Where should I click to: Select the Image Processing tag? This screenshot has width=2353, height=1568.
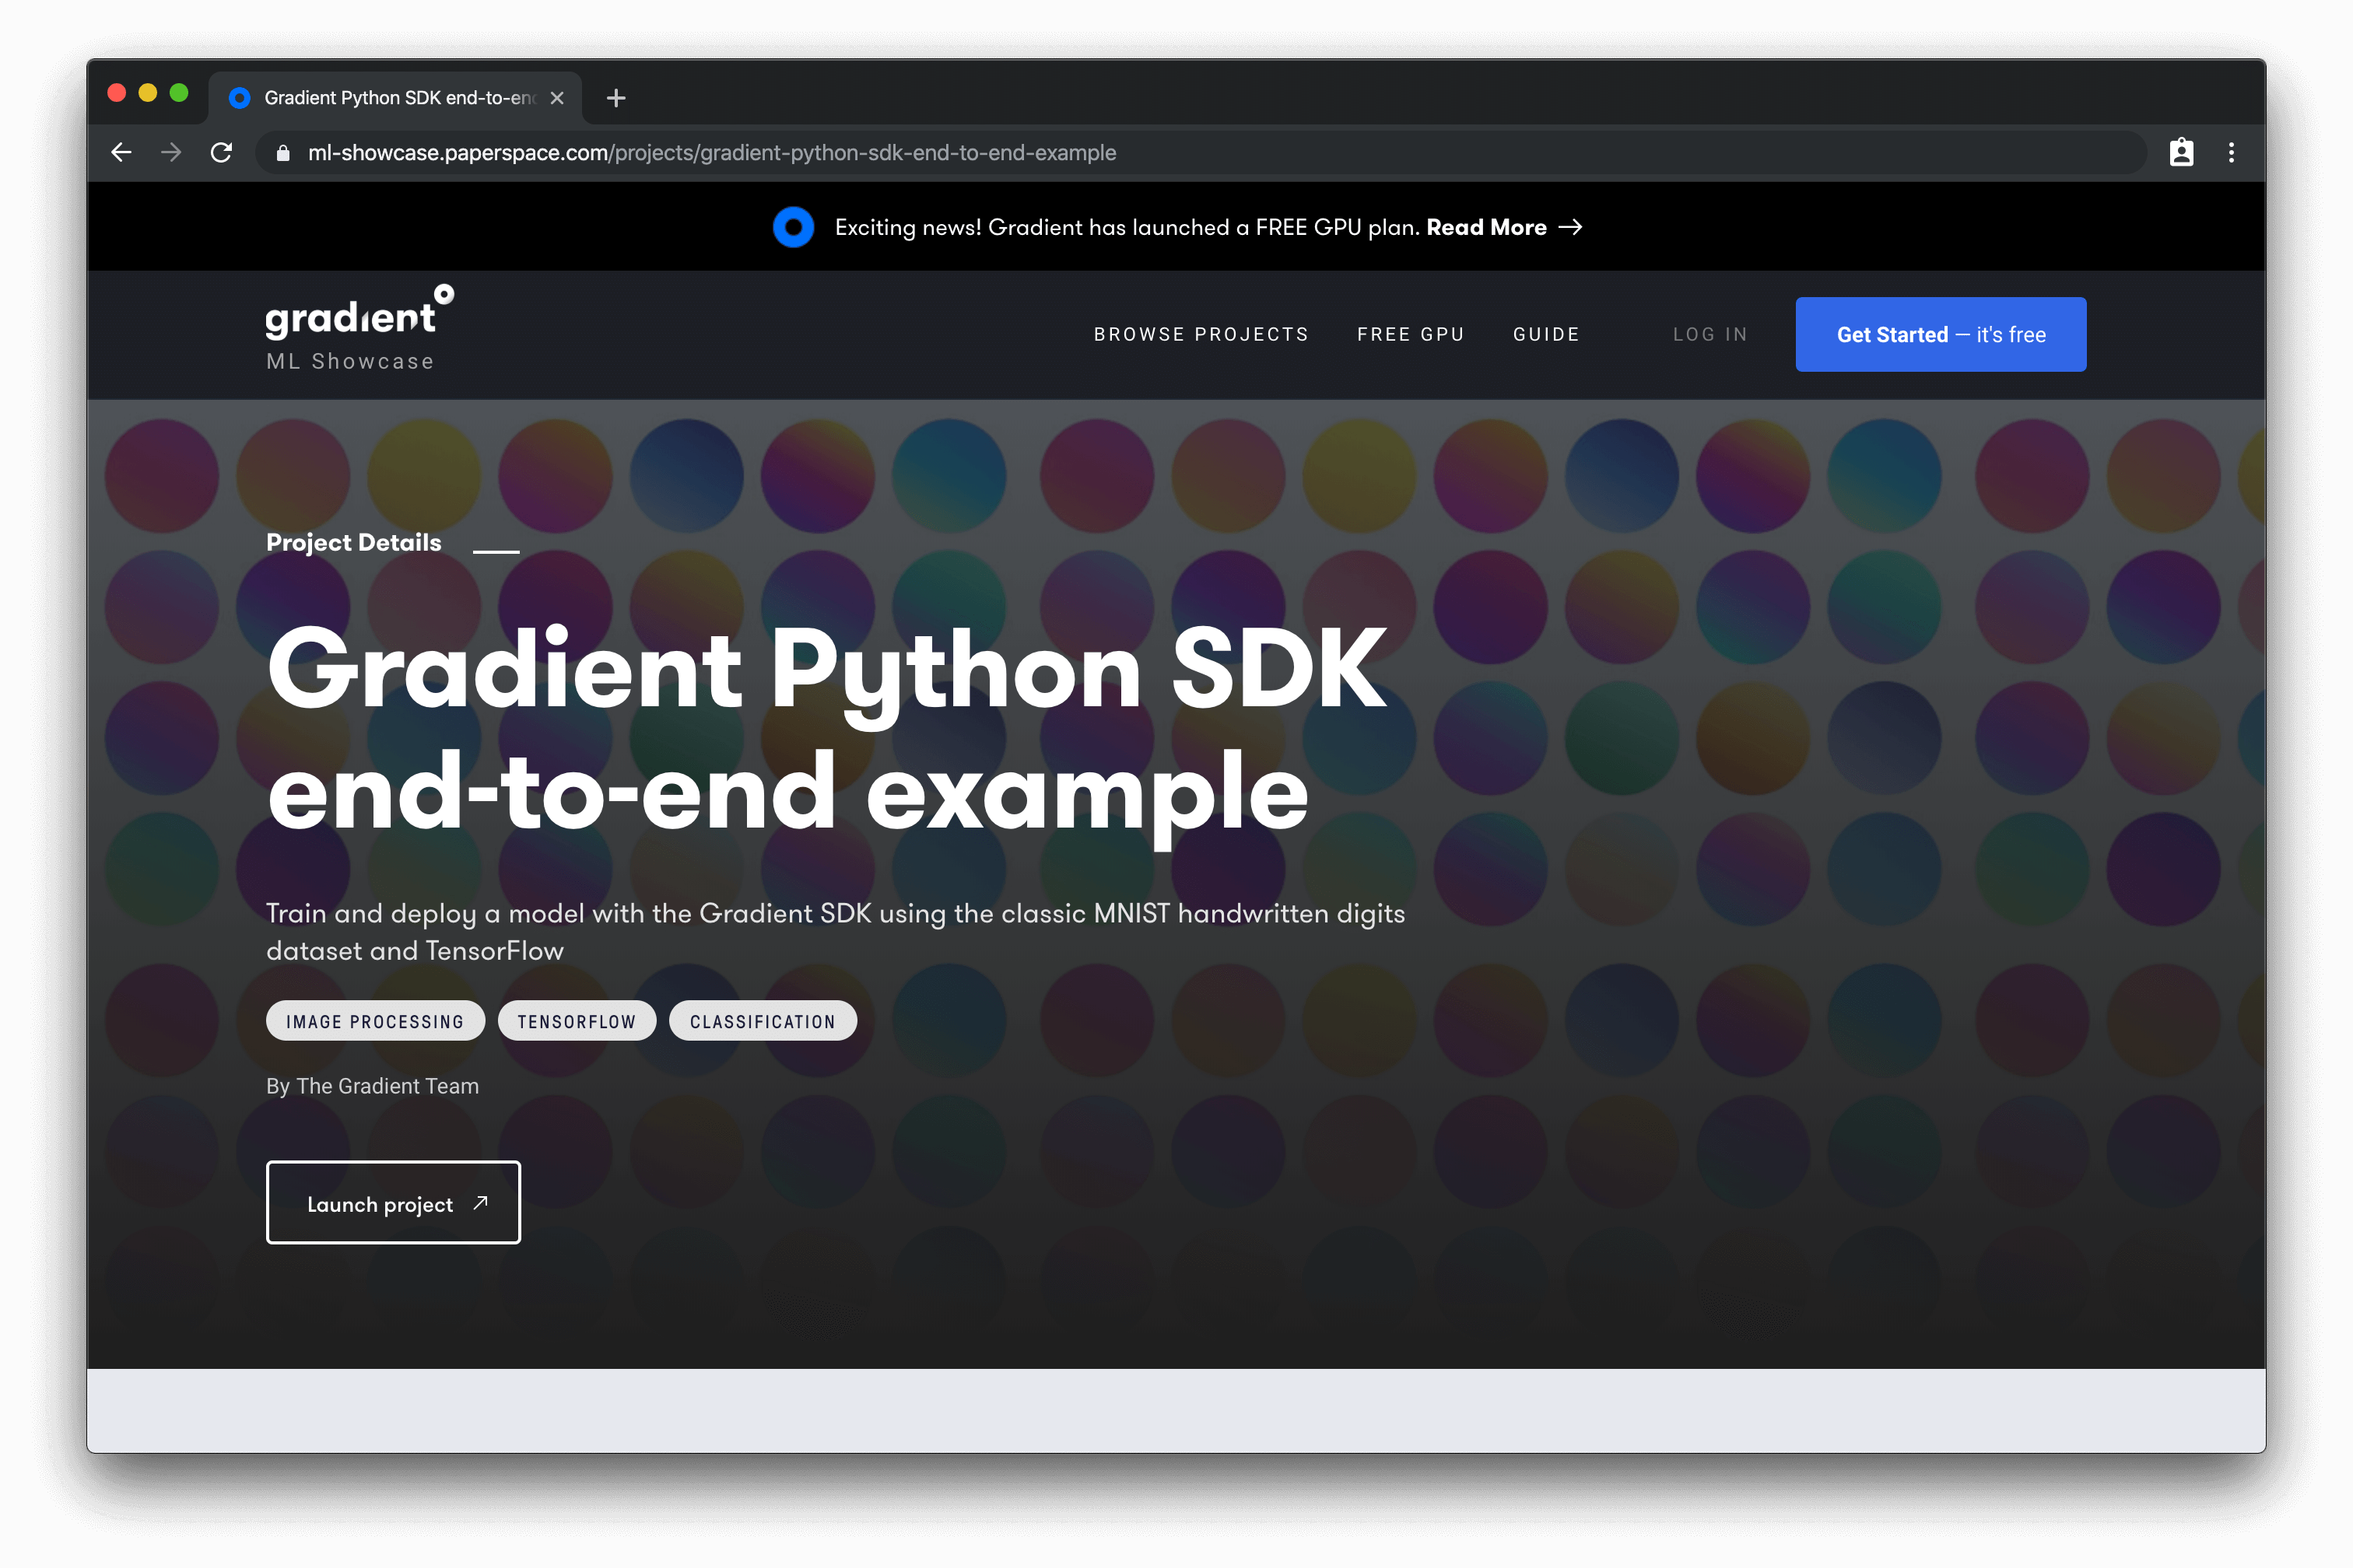(375, 1021)
